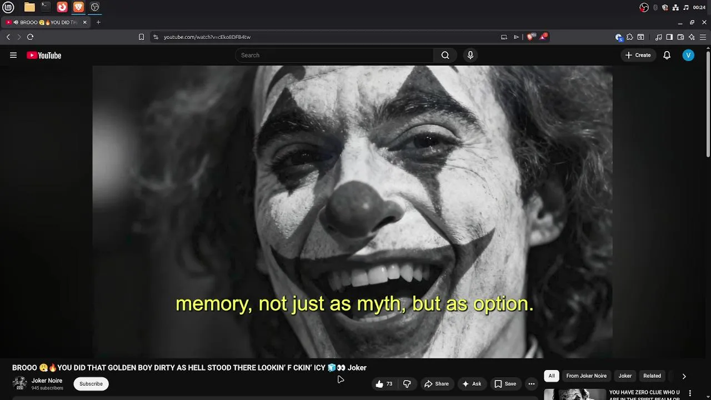Select the All filter chip
The width and height of the screenshot is (711, 400).
(x=552, y=376)
